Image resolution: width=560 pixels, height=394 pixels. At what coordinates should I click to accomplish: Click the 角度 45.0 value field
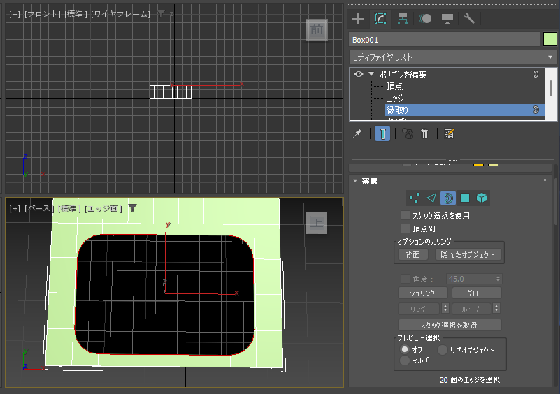point(470,278)
